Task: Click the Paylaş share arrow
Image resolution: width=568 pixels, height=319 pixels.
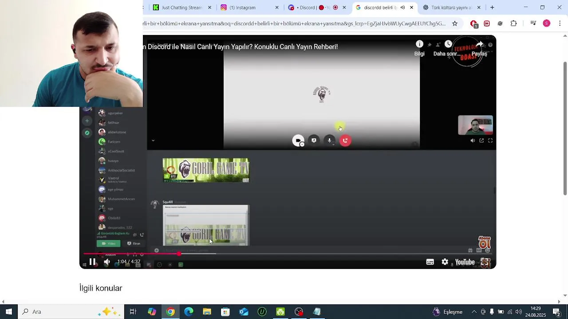Action: 479,44
